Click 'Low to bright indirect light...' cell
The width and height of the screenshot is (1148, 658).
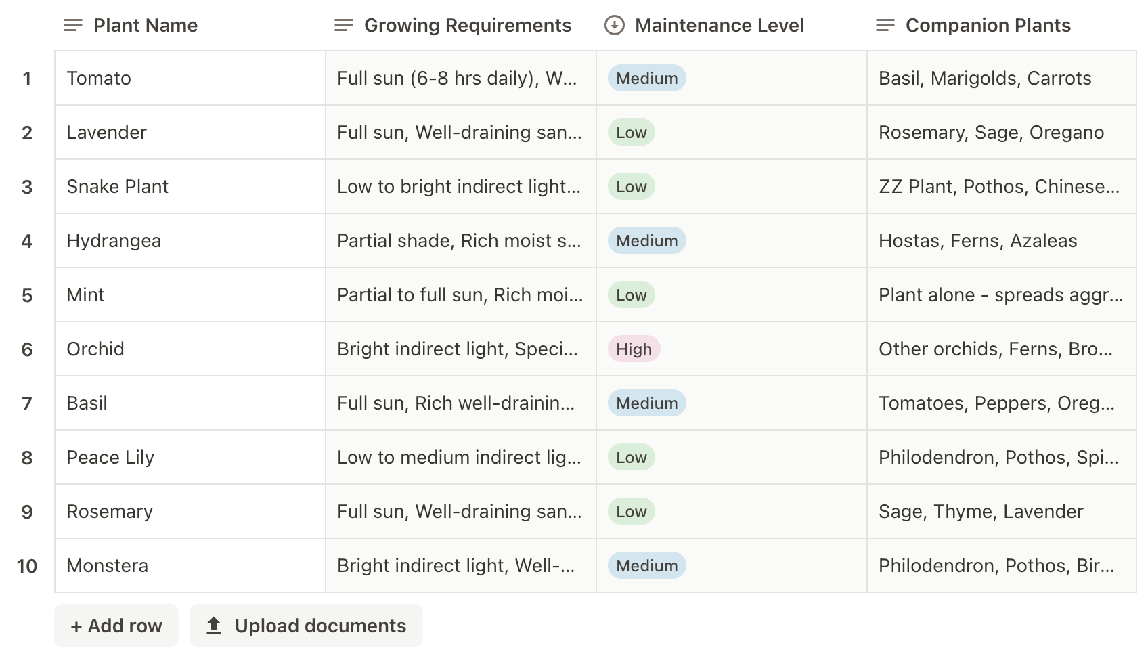click(x=461, y=186)
